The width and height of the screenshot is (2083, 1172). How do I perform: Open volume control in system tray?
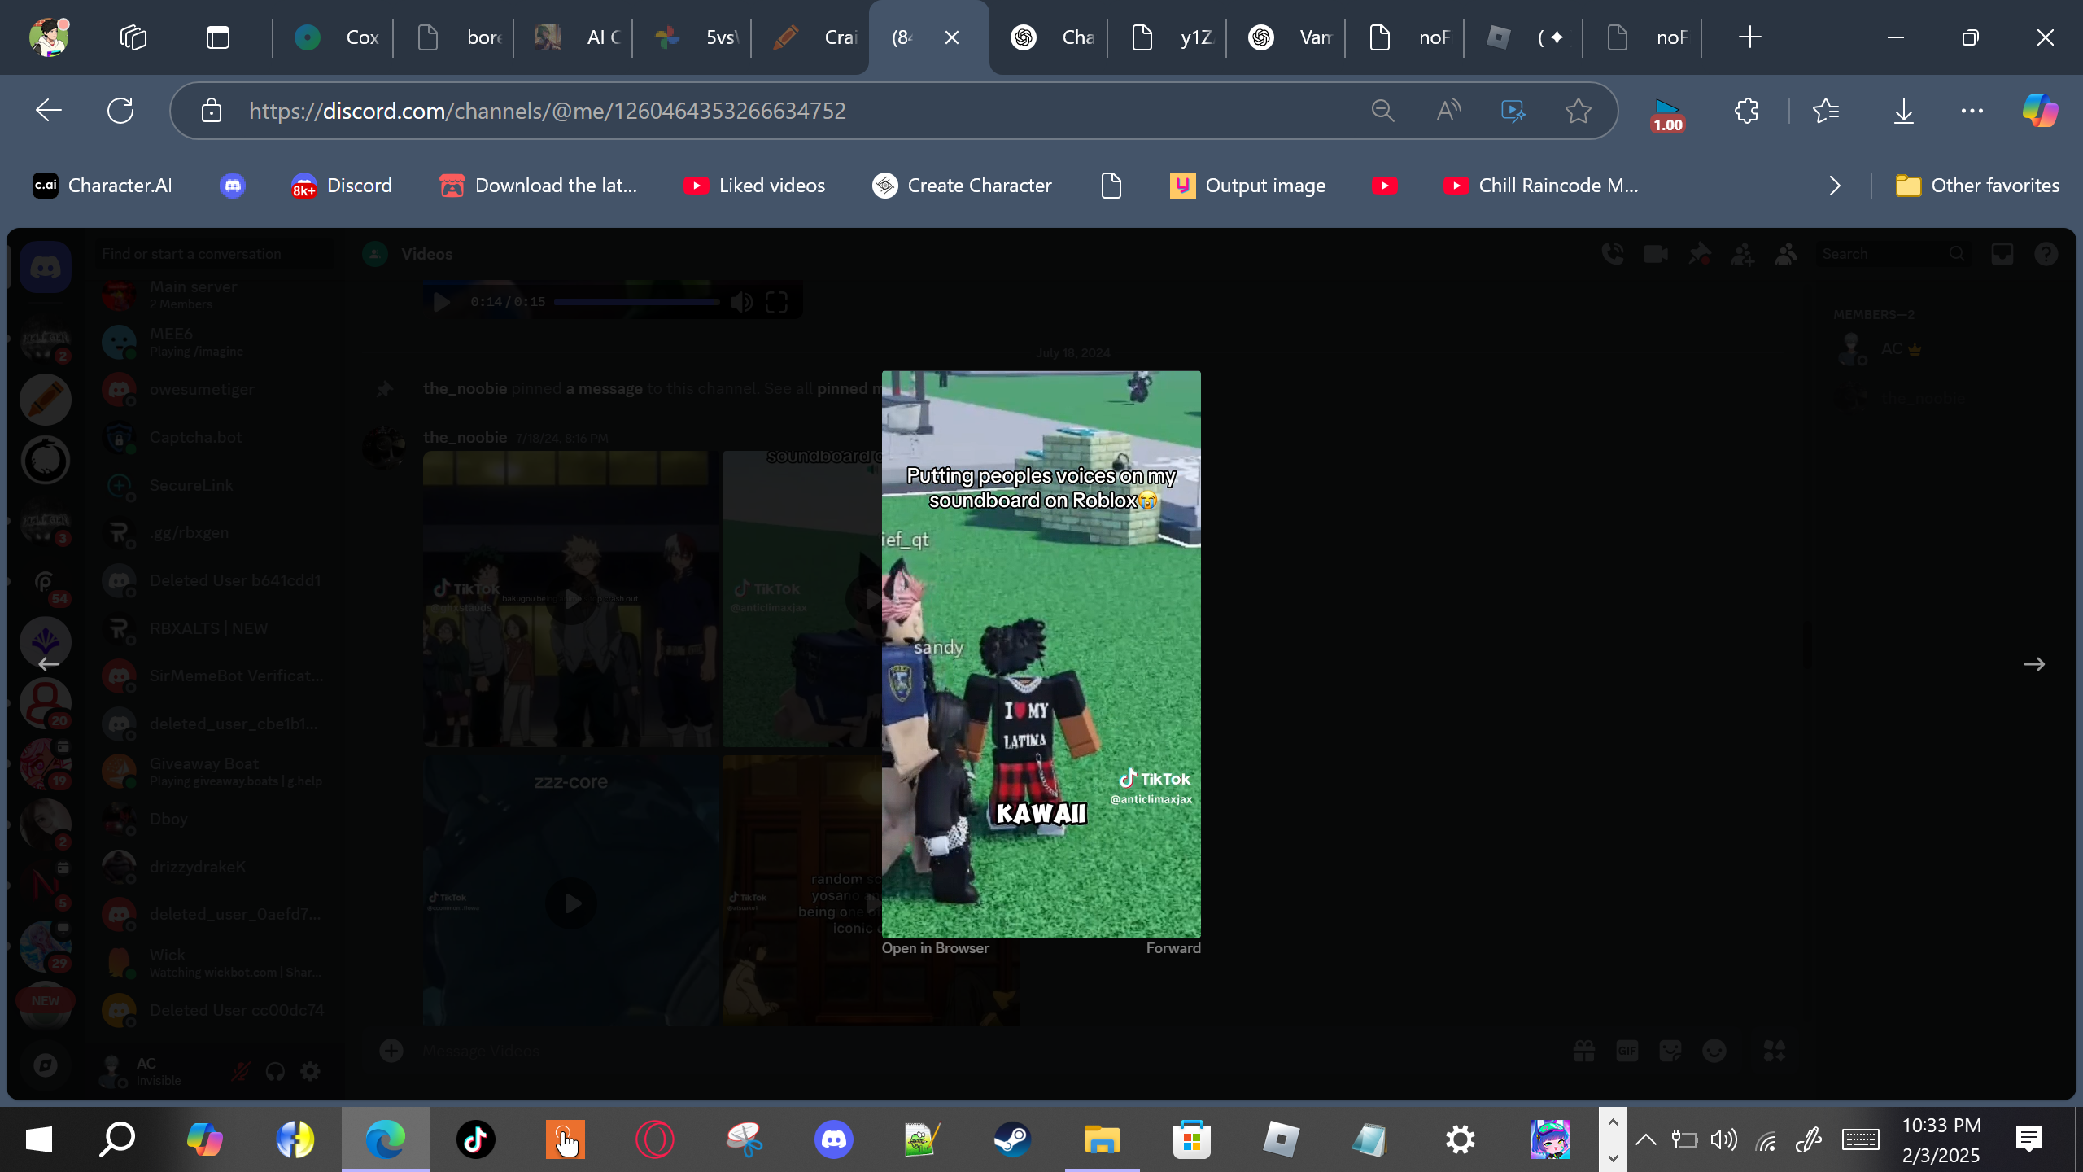click(x=1723, y=1139)
